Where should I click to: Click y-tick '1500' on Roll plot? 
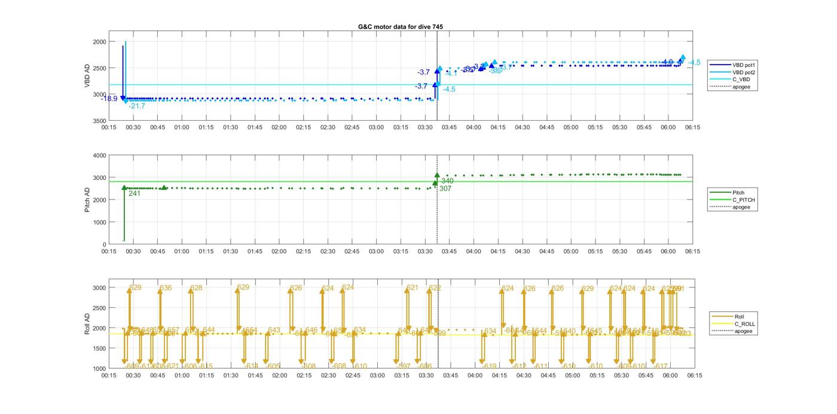99,348
